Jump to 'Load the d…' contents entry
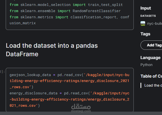 tap(153, 85)
